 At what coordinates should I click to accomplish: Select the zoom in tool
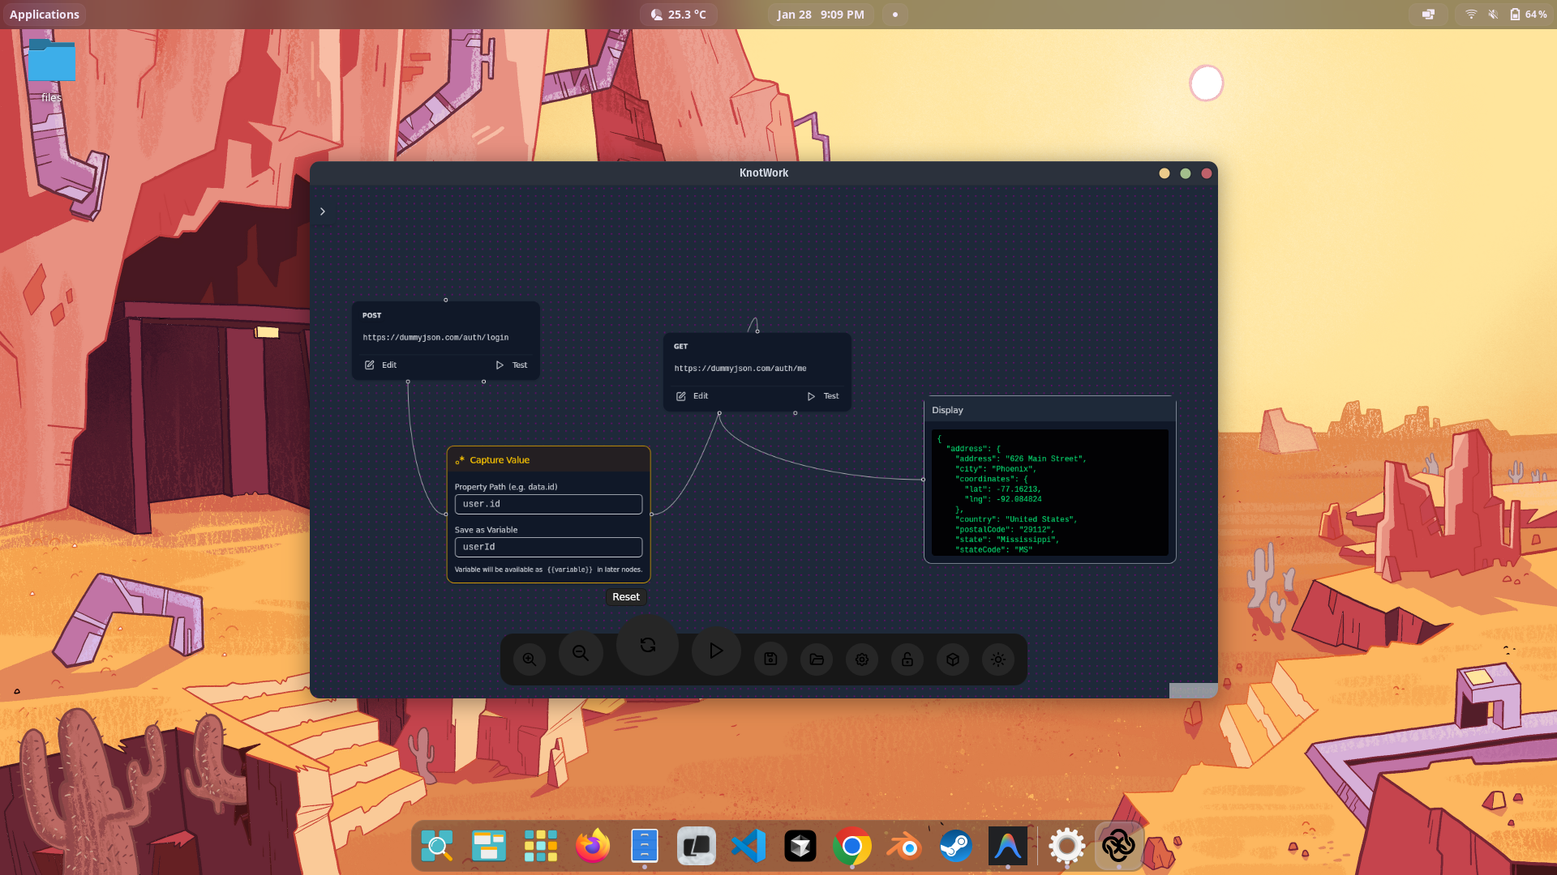coord(529,659)
